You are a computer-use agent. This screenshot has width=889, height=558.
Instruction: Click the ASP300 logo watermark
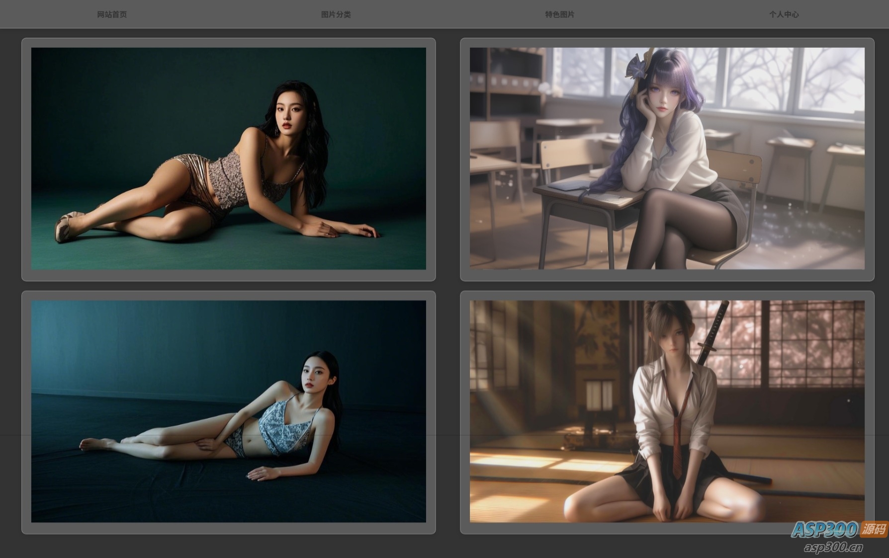point(824,529)
